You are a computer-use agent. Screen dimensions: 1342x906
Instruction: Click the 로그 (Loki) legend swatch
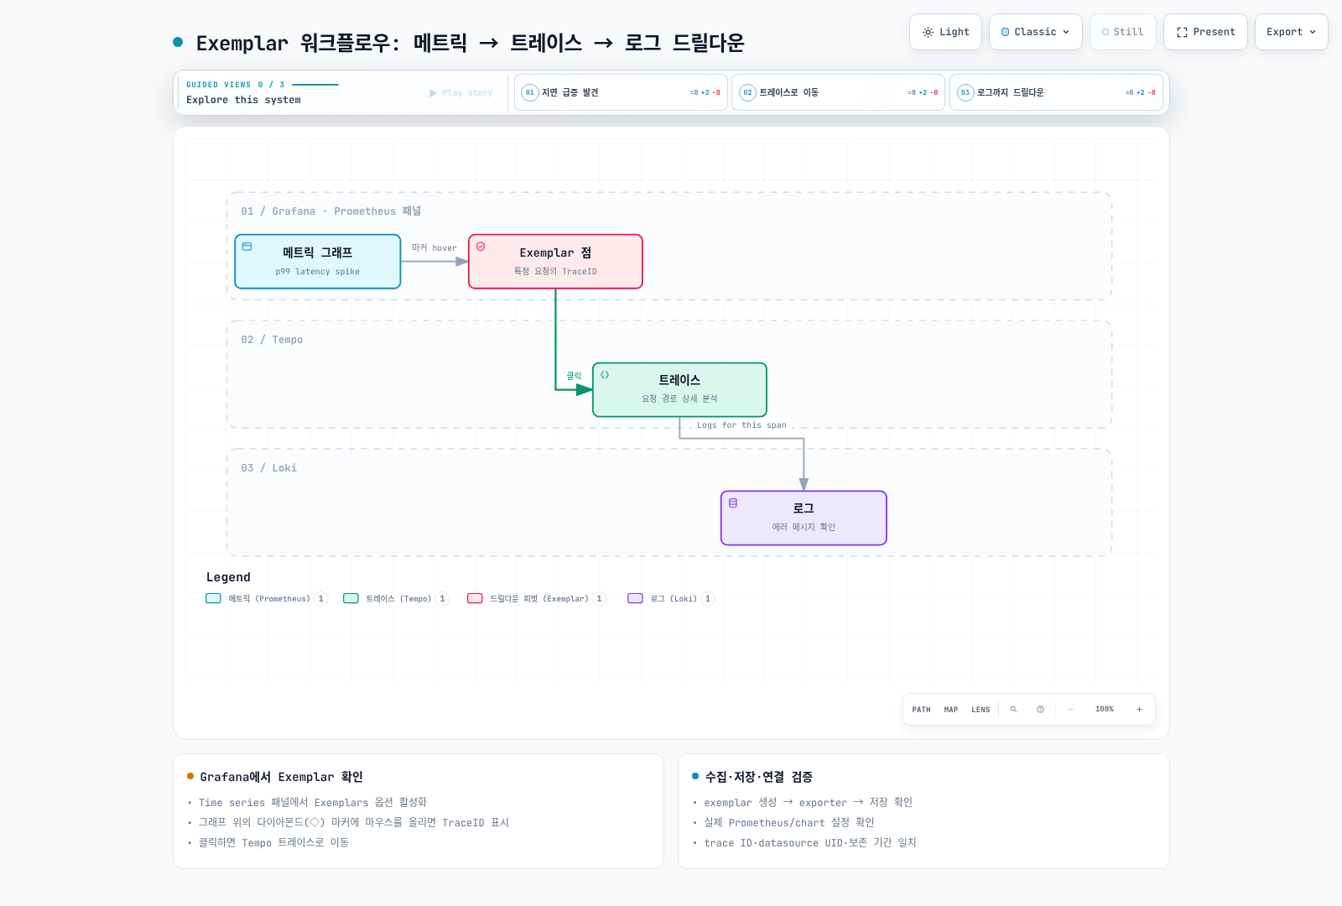pos(635,599)
